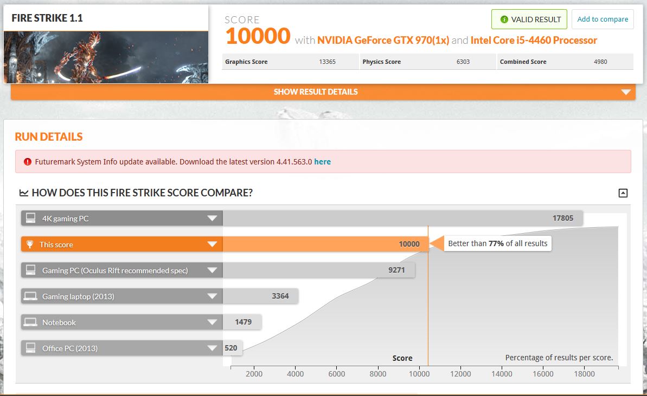647x396 pixels.
Task: Click the trophy icon on This score
Action: [x=30, y=244]
